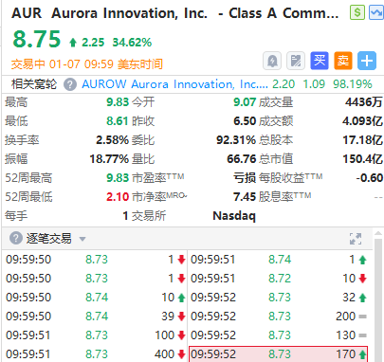The image size is (384, 362).
Task: Open the blue chart trend icon
Action: point(376,12)
